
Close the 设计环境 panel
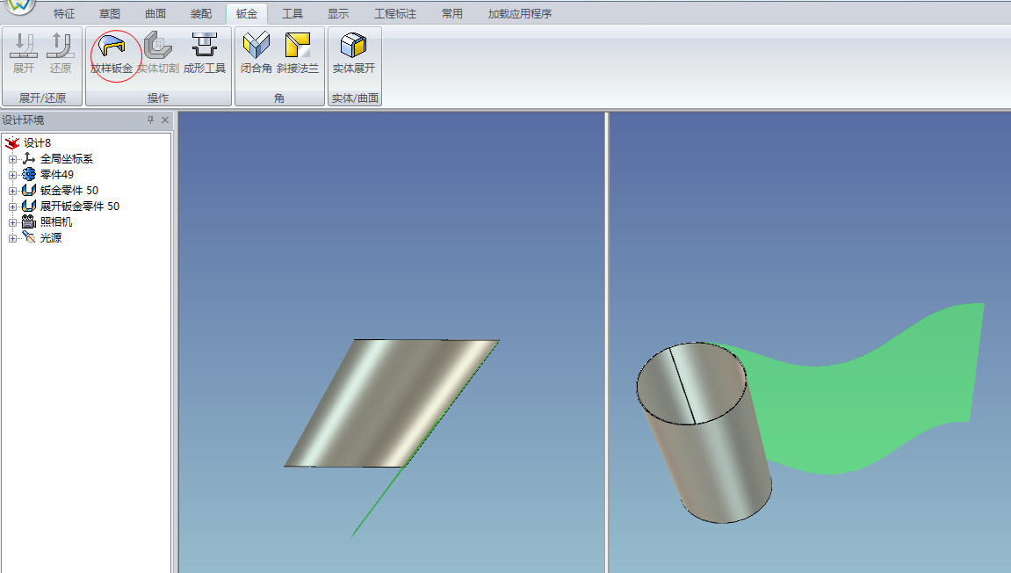click(x=165, y=120)
